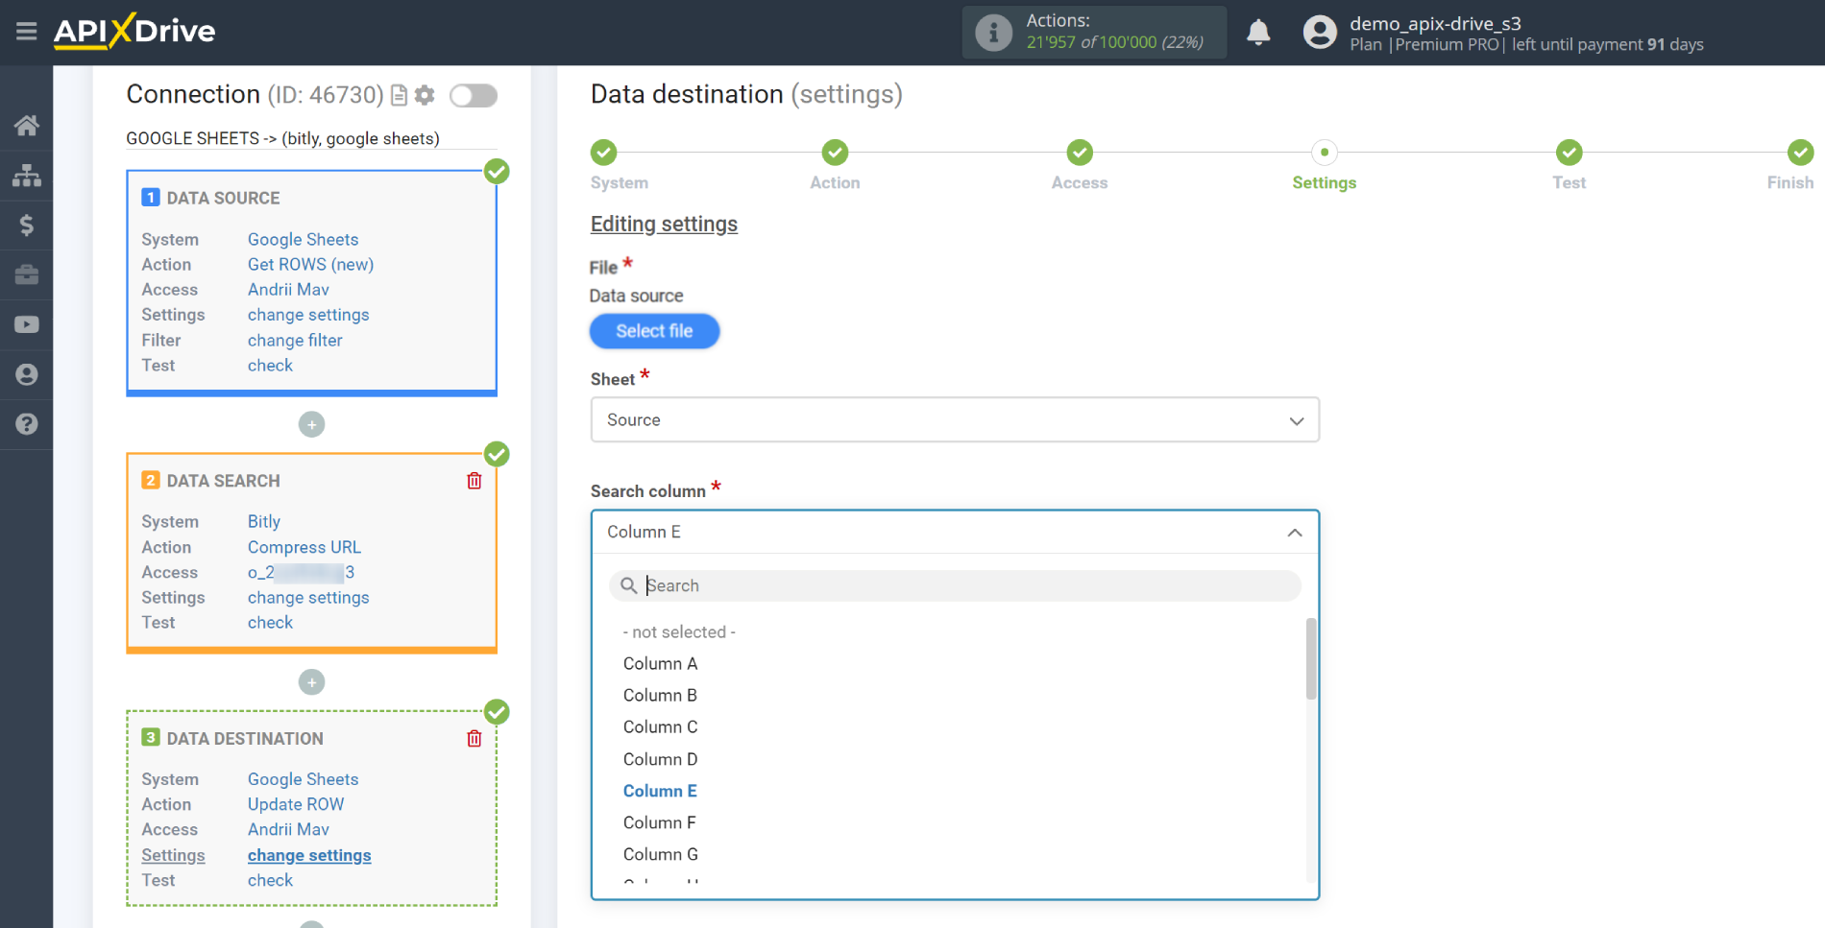Click check link in Data Source
The height and width of the screenshot is (928, 1825).
click(x=270, y=366)
